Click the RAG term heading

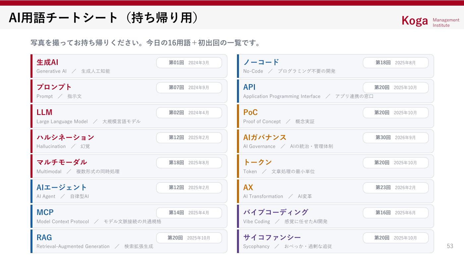click(44, 237)
